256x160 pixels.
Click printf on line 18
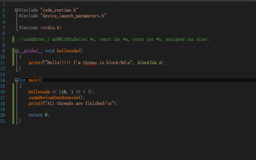(x=36, y=103)
